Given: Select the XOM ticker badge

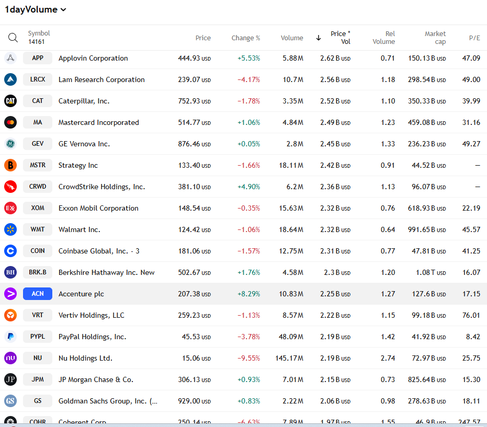Looking at the screenshot, I should pos(38,208).
